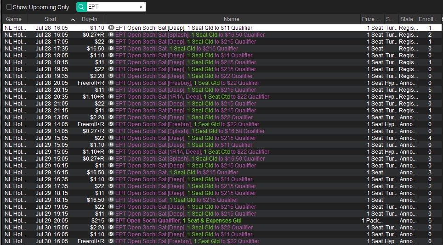The height and width of the screenshot is (245, 443).
Task: Click 9-max icon in Jul 29 15:05 $1.10 row
Action: (x=111, y=145)
